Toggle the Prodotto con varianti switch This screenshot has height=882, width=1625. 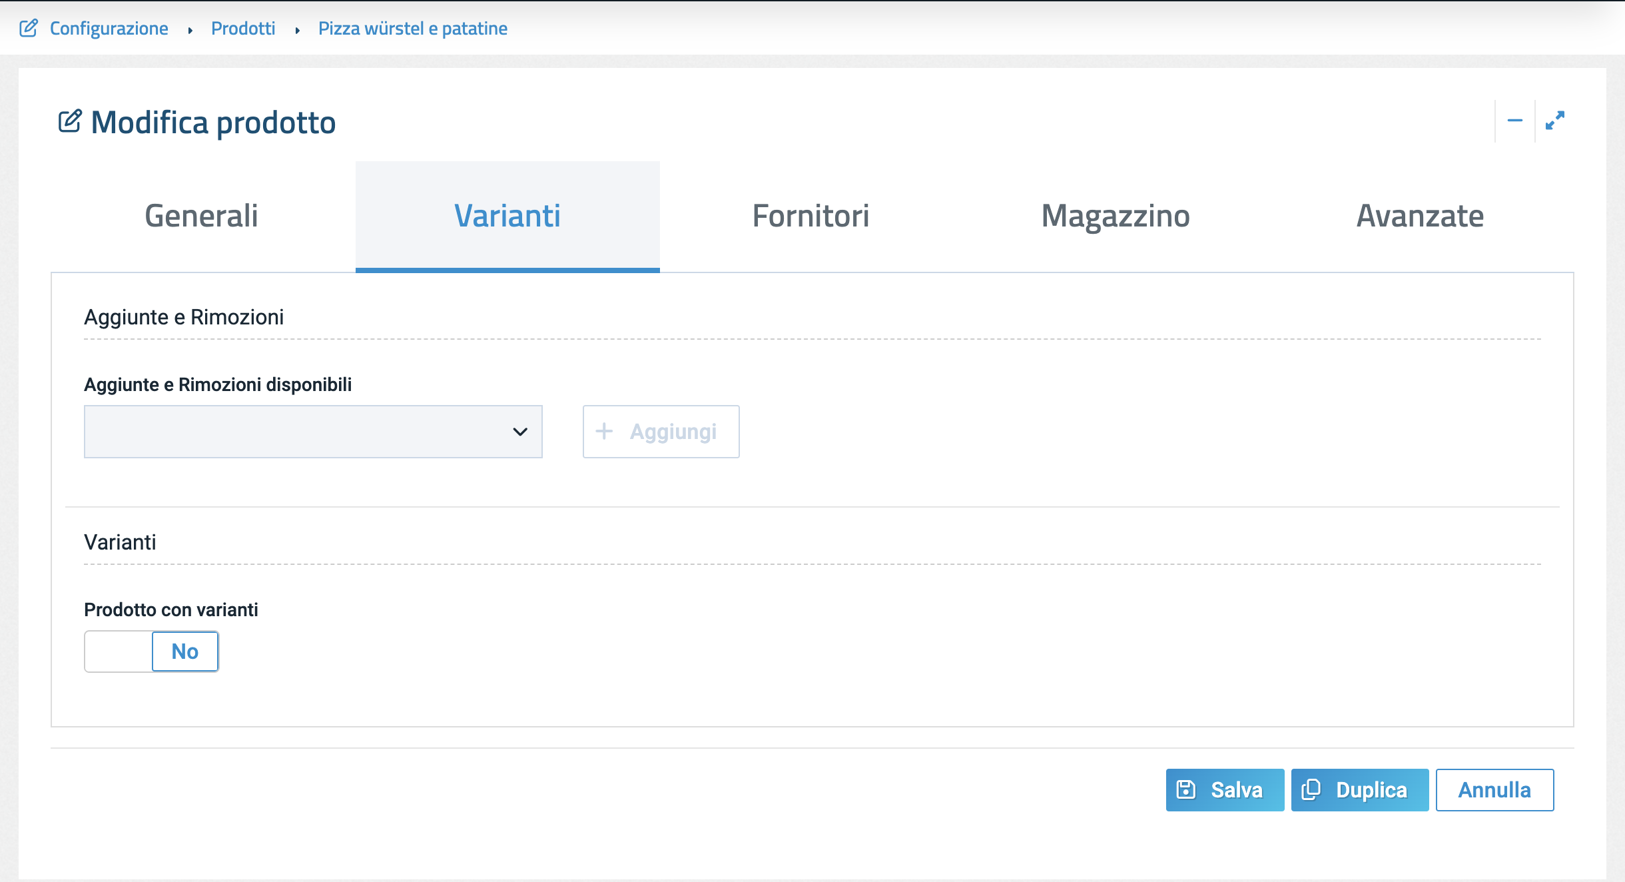click(151, 651)
